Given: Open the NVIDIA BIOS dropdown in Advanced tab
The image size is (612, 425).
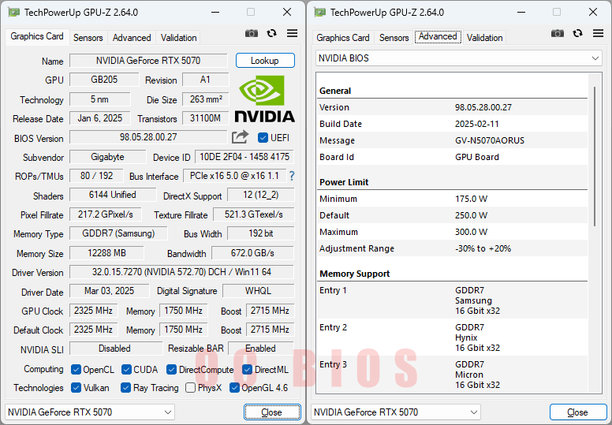Looking at the screenshot, I should [x=459, y=58].
